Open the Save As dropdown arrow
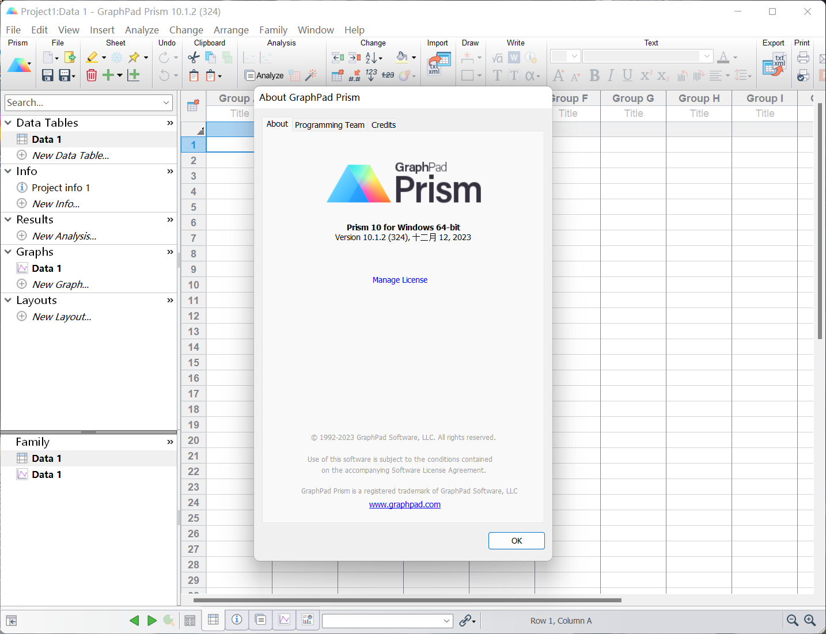This screenshot has height=634, width=826. (73, 75)
